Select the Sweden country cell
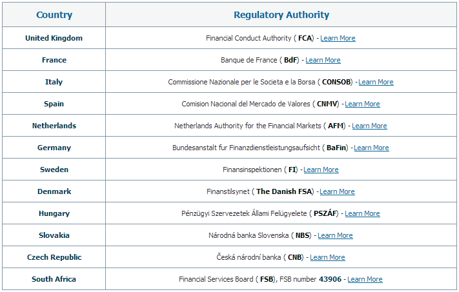459x292 pixels. pos(54,170)
